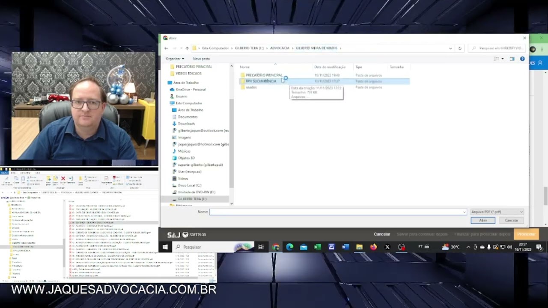
Task: Click GILBERTO VIEIRA DE MATOS breadcrumb segment
Action: pos(317,48)
